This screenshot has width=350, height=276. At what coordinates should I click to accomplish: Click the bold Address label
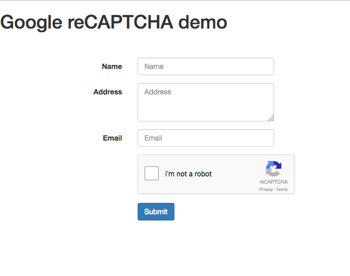107,92
